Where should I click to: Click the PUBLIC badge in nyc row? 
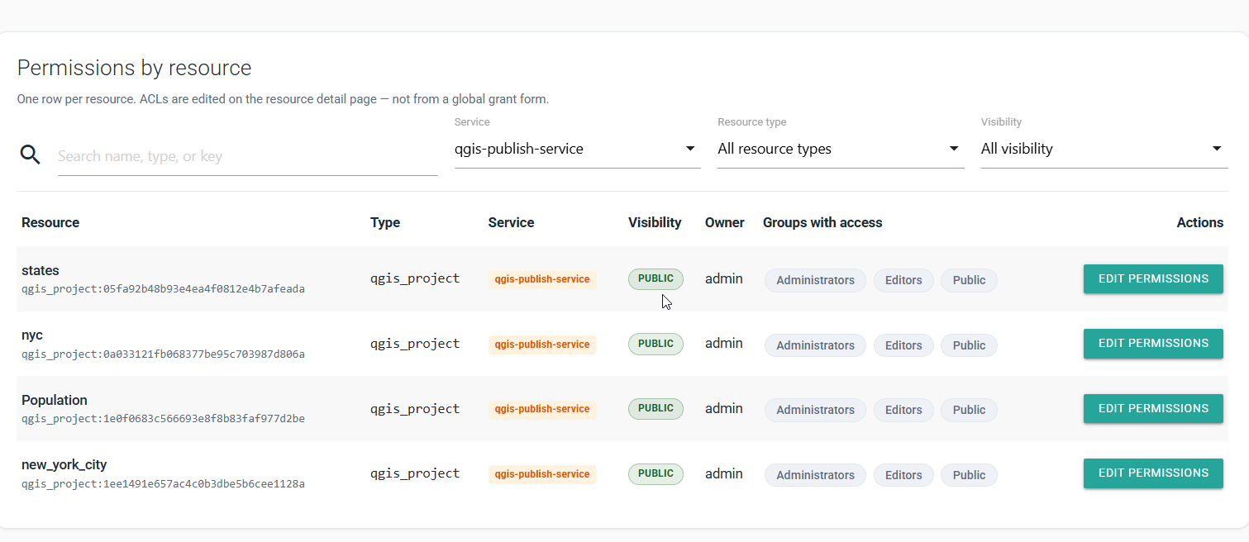tap(655, 344)
